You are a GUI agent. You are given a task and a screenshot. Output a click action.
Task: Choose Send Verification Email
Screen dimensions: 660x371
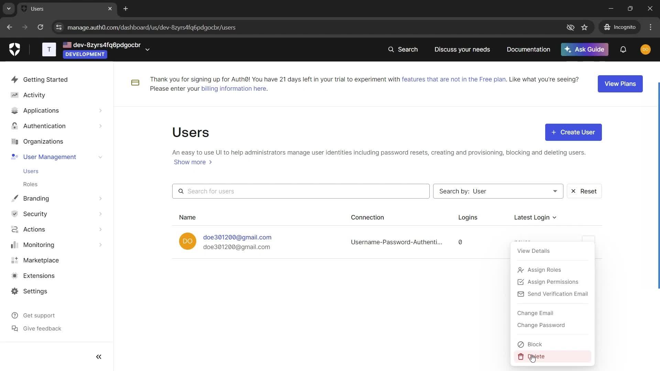click(x=552, y=294)
